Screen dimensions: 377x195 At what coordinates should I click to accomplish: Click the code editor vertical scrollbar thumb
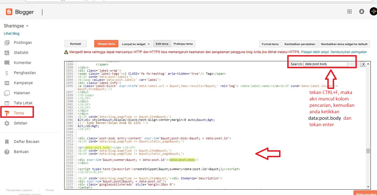368,151
